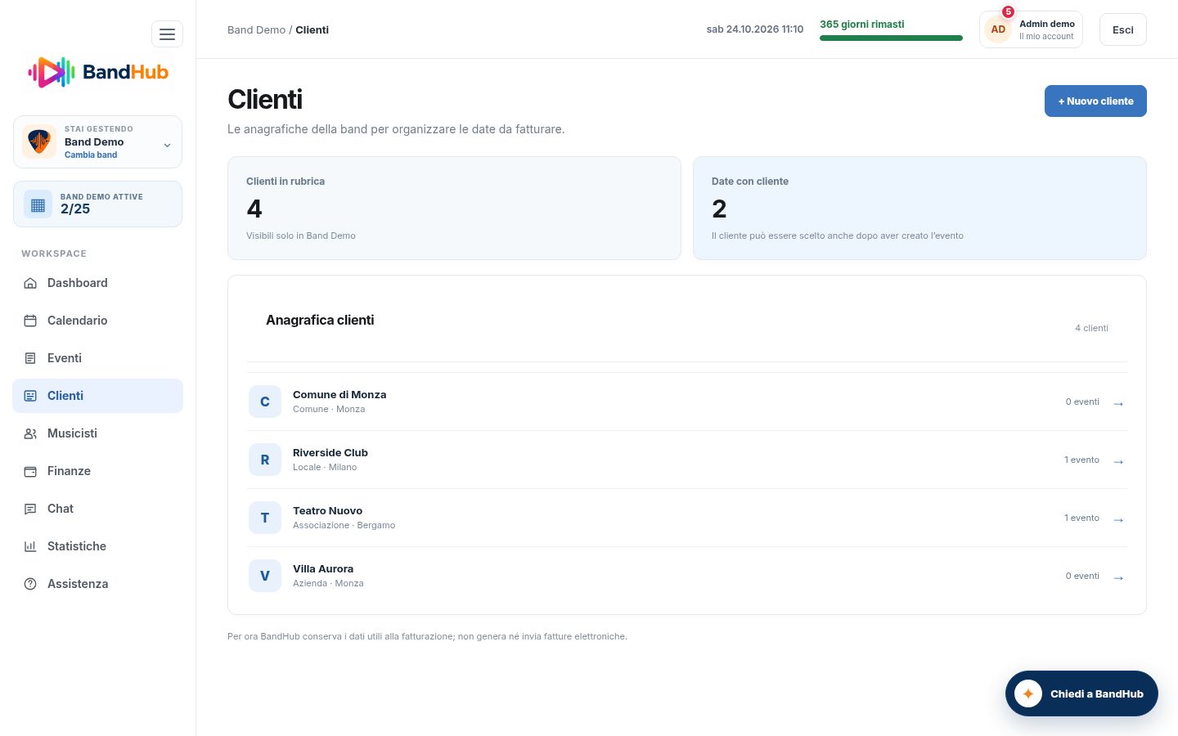Screen dimensions: 1178x736
Task: Click the Statistiche bar chart icon
Action: tap(30, 546)
